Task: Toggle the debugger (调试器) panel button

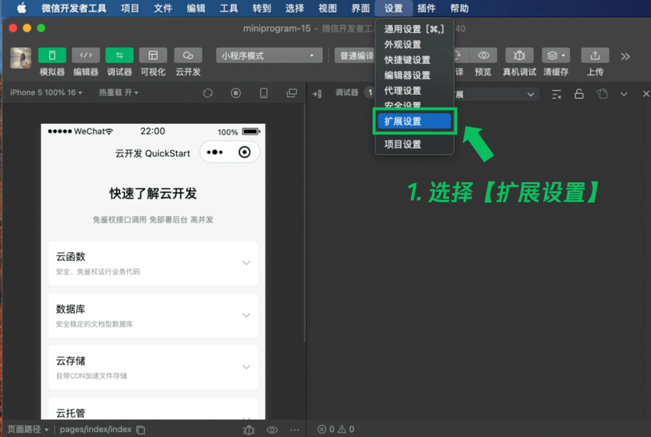Action: [119, 56]
